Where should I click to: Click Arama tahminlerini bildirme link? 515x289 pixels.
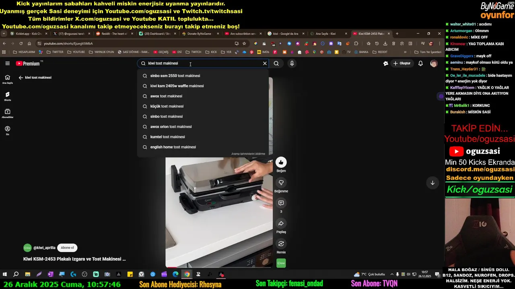click(248, 154)
